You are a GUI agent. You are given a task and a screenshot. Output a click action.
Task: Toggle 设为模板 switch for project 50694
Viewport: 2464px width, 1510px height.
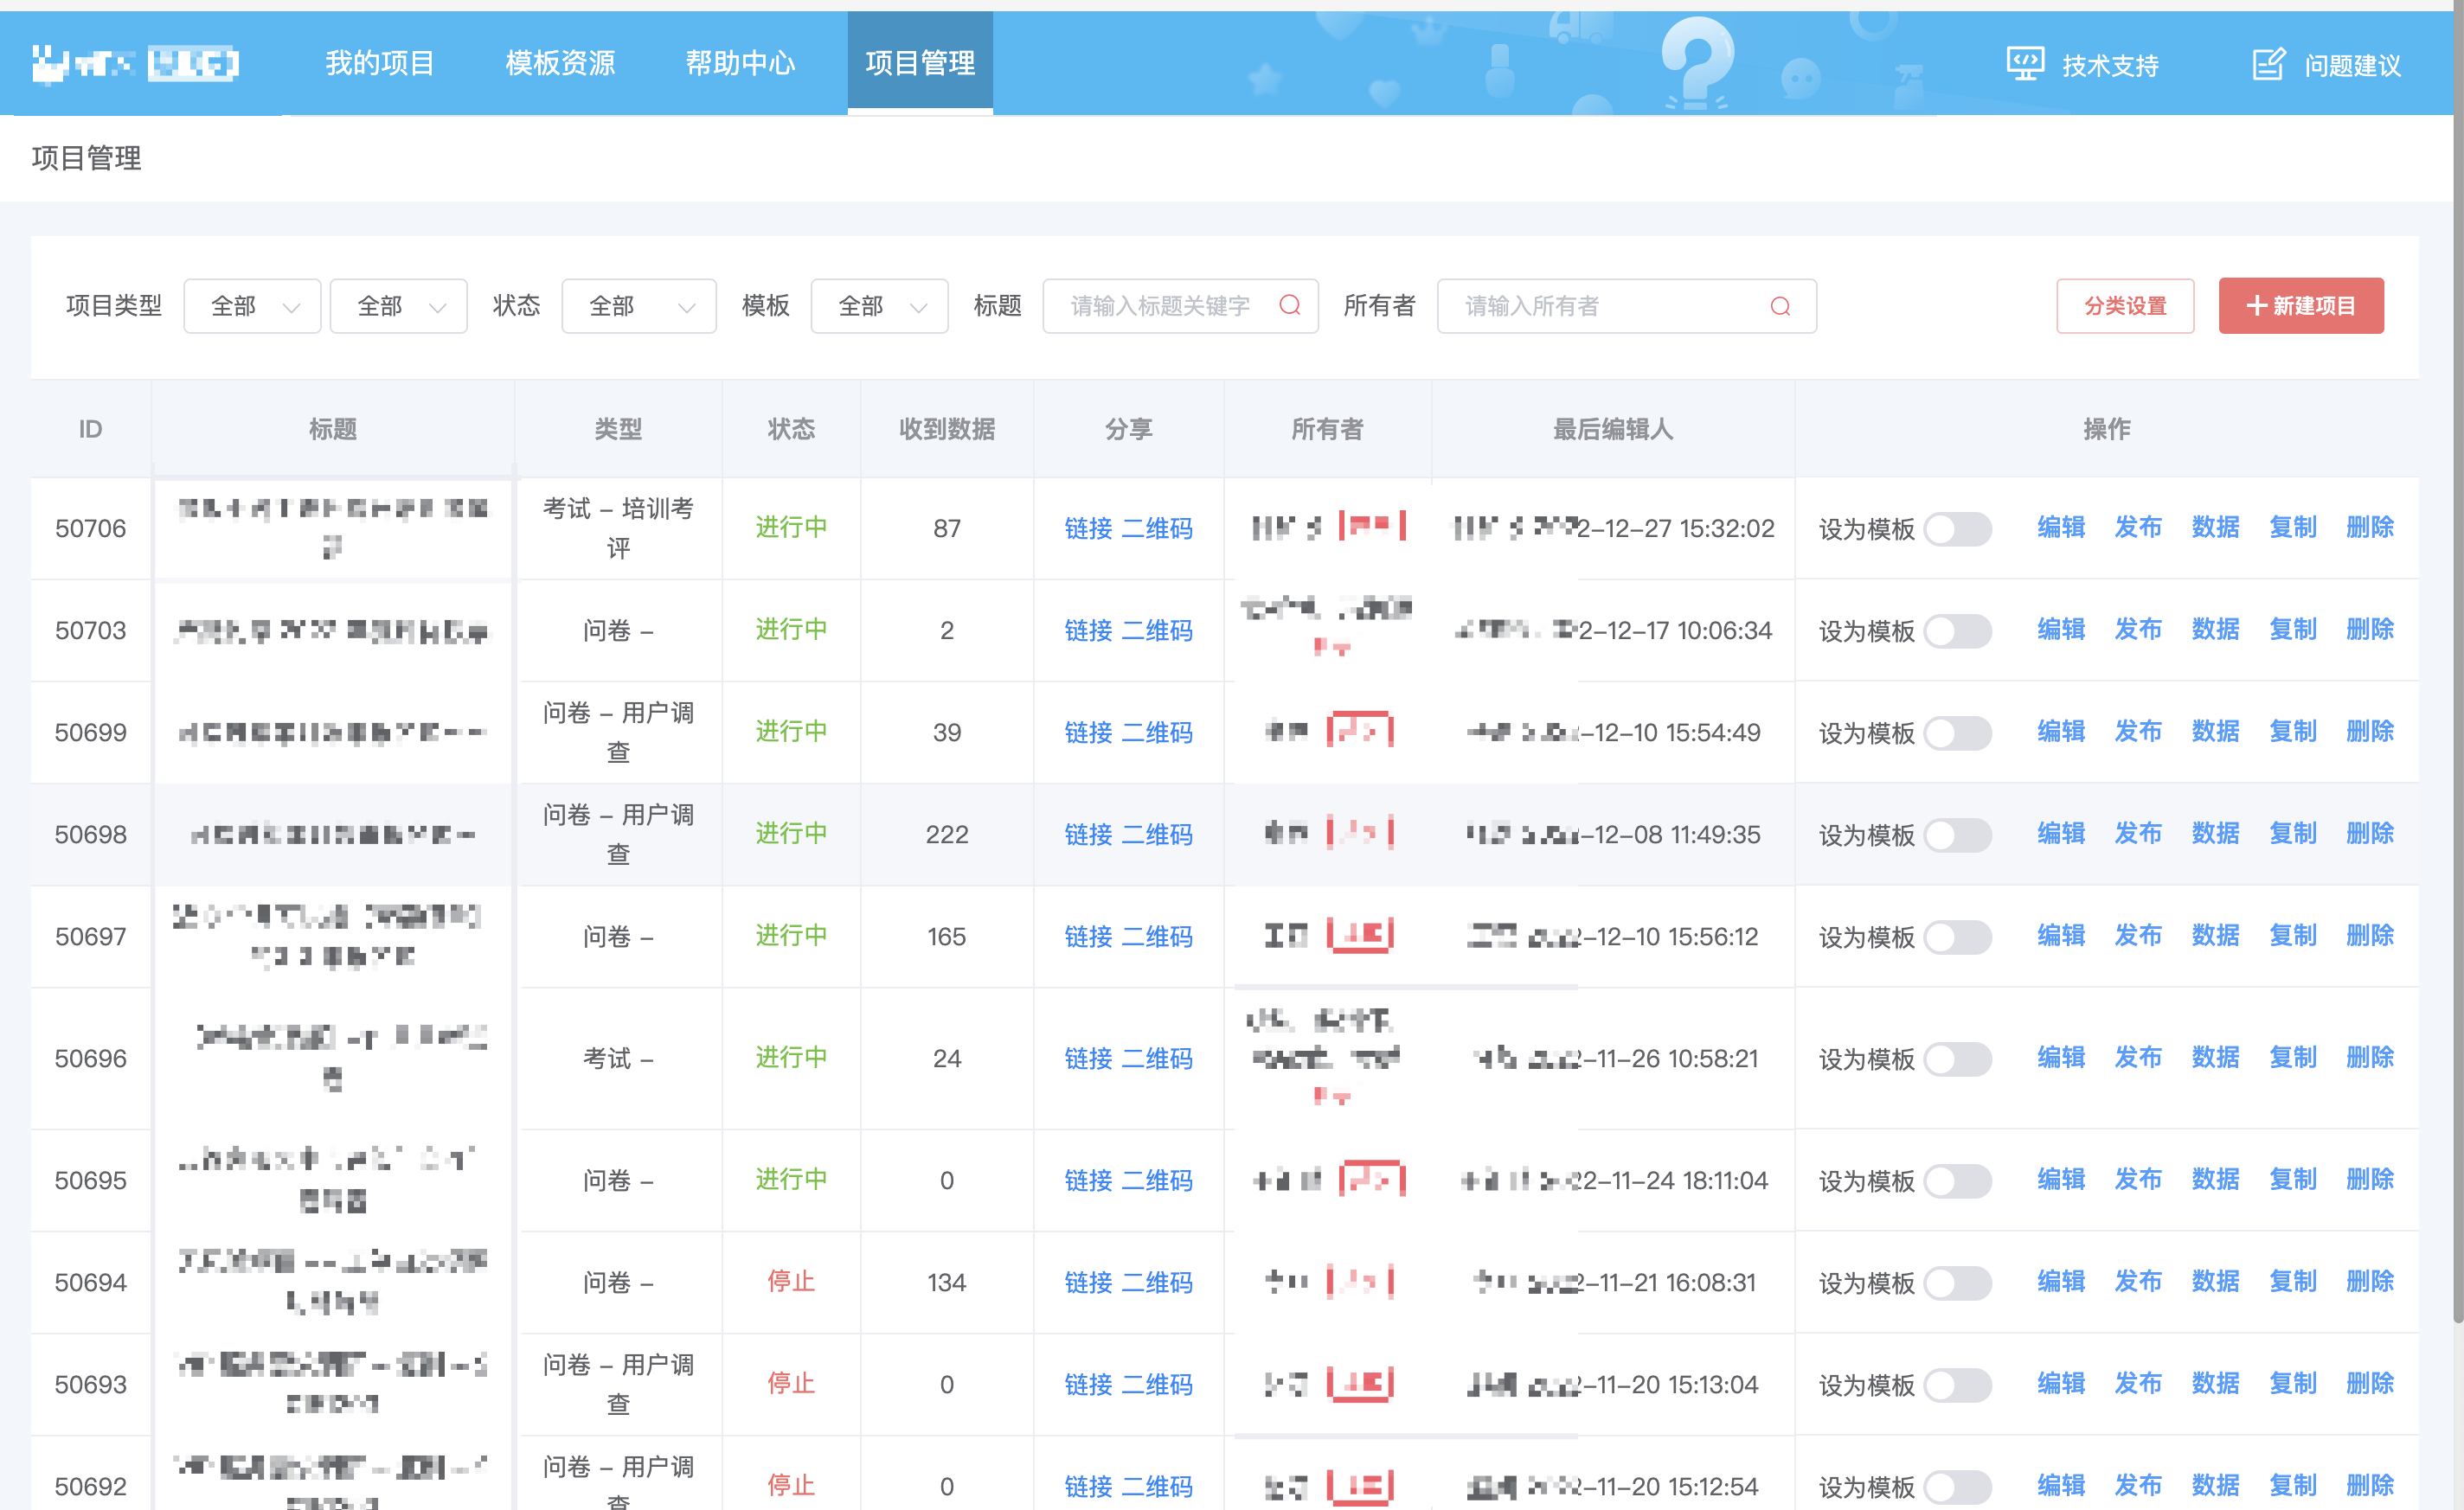pos(1957,1283)
